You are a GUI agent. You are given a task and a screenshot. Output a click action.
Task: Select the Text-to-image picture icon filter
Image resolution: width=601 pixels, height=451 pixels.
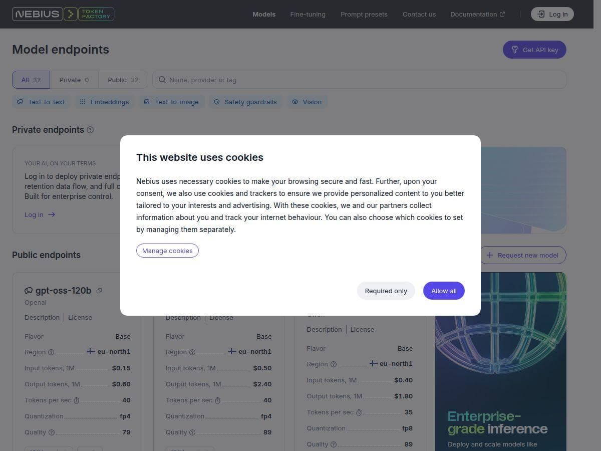147,102
